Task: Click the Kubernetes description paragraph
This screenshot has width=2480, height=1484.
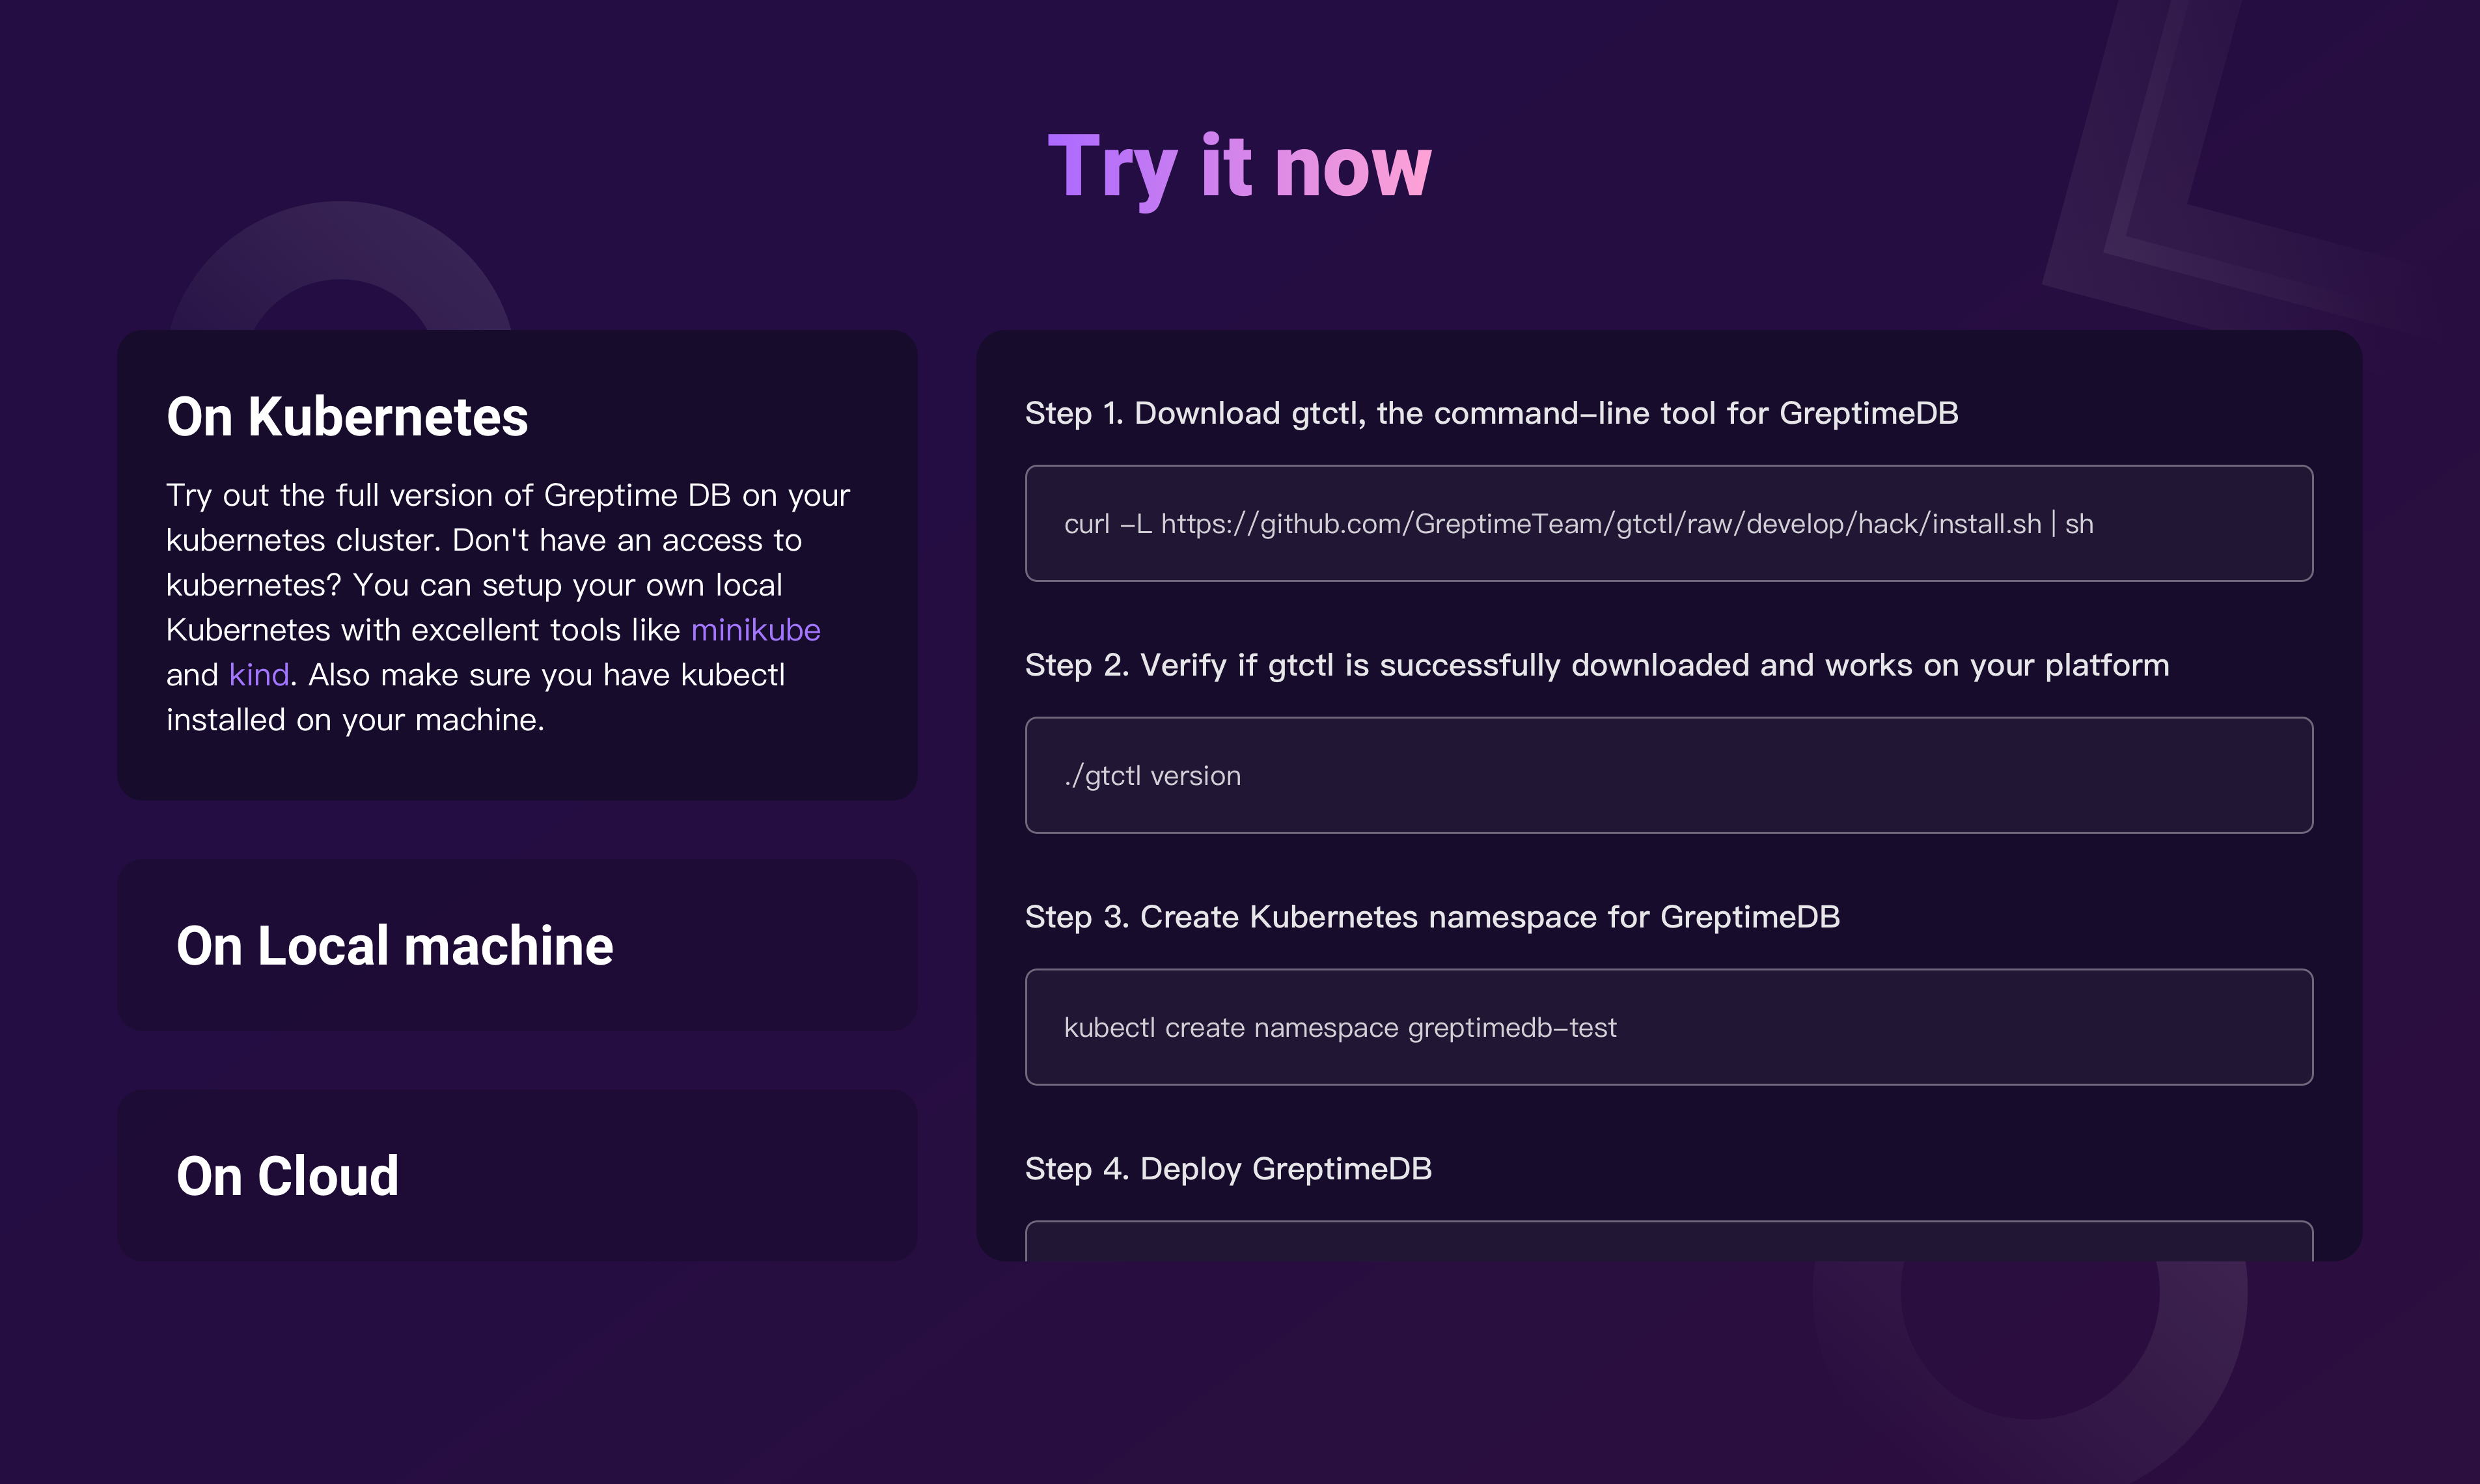Action: pyautogui.click(x=508, y=607)
